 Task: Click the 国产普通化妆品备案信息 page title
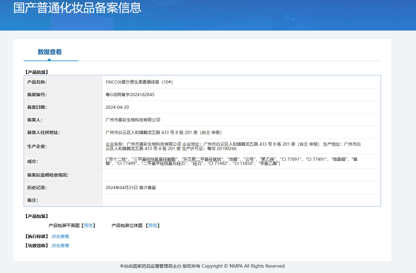click(x=77, y=8)
